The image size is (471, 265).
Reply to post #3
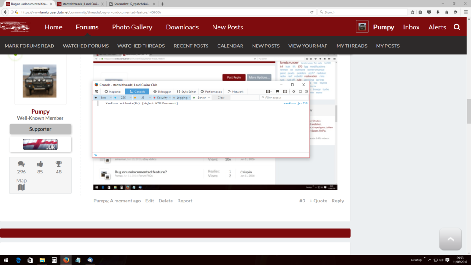click(x=338, y=201)
